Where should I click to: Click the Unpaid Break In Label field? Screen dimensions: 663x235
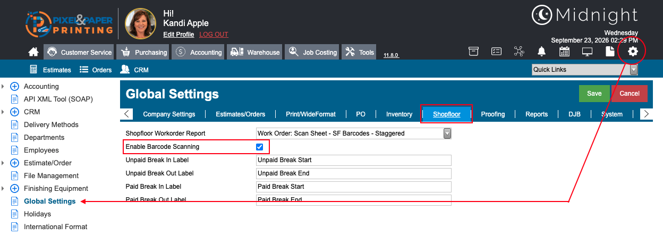(354, 160)
